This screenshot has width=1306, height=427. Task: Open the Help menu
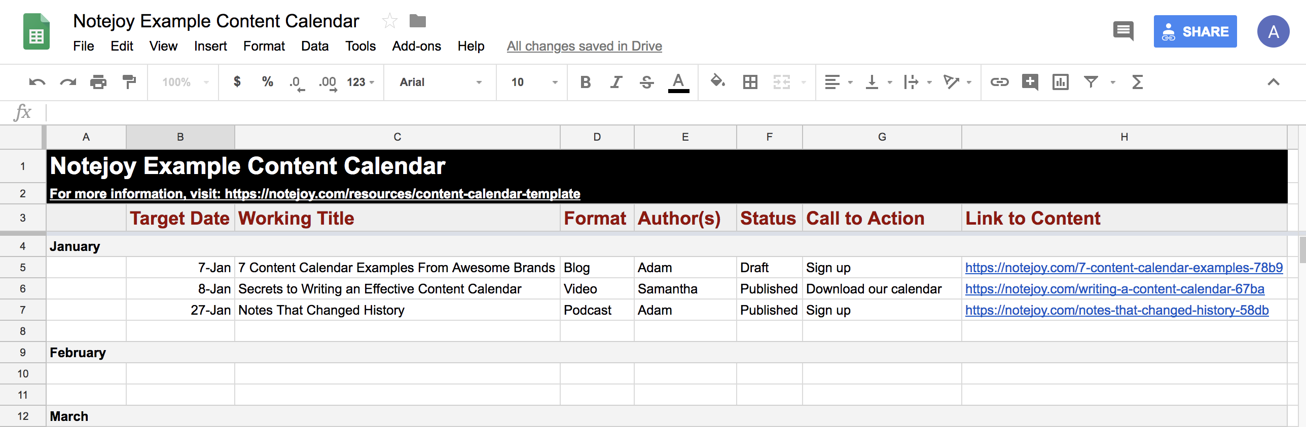pyautogui.click(x=471, y=46)
